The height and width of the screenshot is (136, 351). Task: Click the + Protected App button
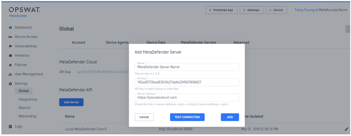pyautogui.click(x=221, y=10)
